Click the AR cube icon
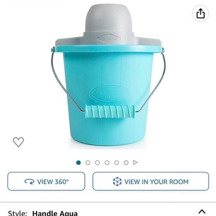Screen dimensions: 216x216 point(117,182)
